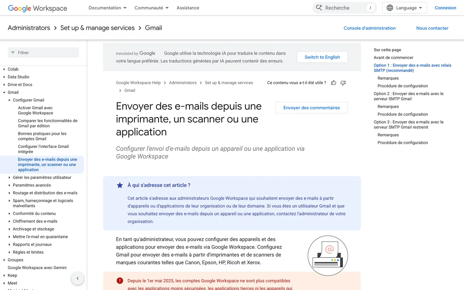Screen dimensions: 464x290
Task: Open Bonnes pratiques pour les comptes Gmail
Action: [x=42, y=136]
